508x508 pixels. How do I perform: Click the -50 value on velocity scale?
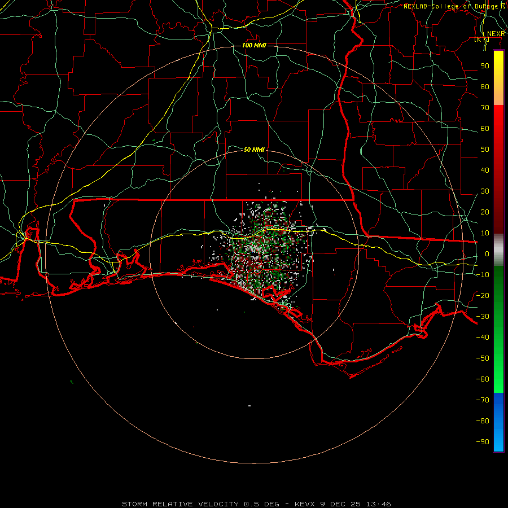point(483,358)
